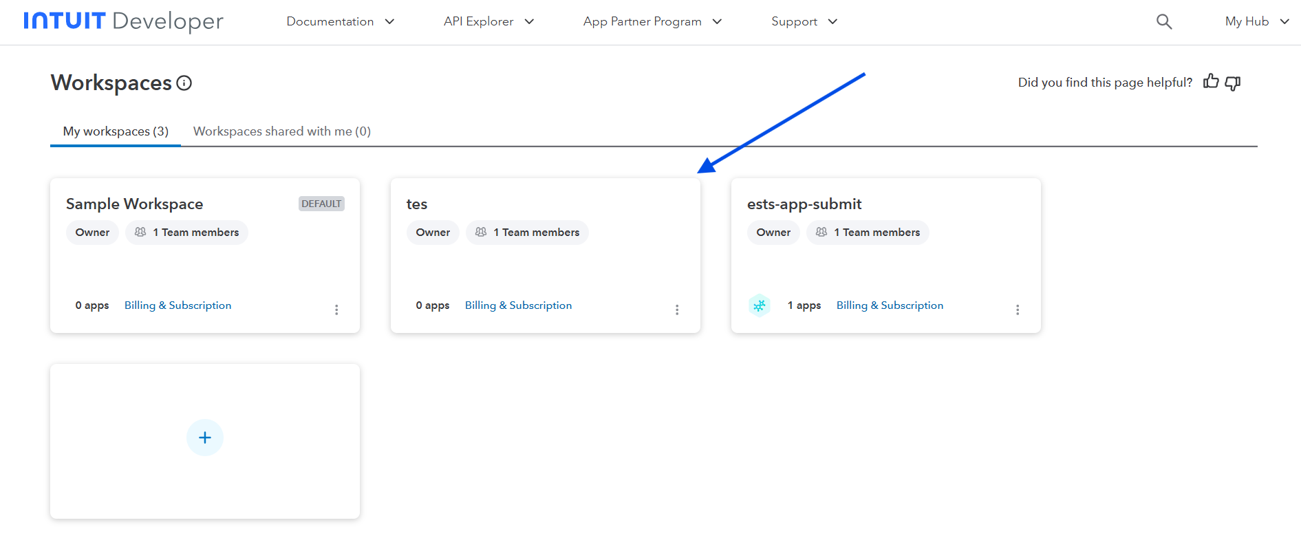Open Sample Workspace three-dot options menu

click(x=336, y=310)
